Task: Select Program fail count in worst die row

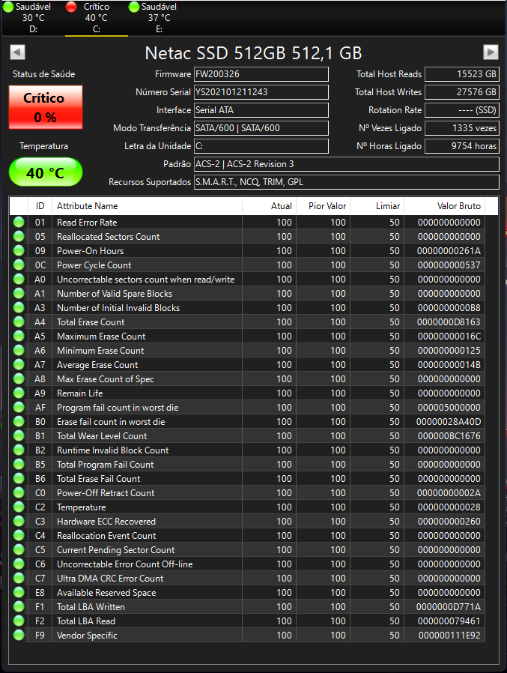Action: [x=247, y=407]
